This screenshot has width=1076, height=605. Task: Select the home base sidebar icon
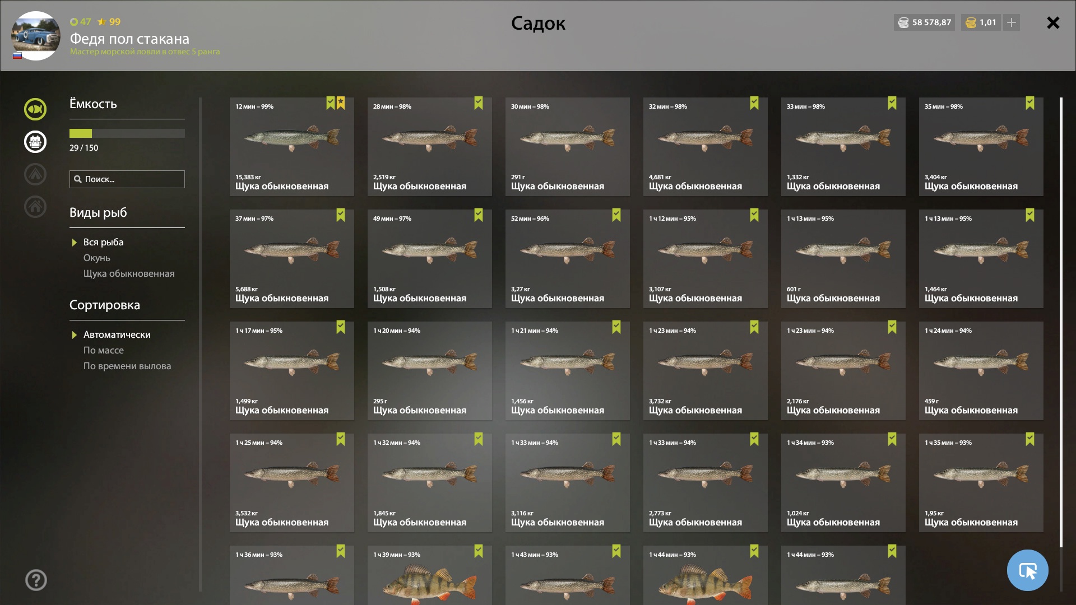(x=35, y=207)
